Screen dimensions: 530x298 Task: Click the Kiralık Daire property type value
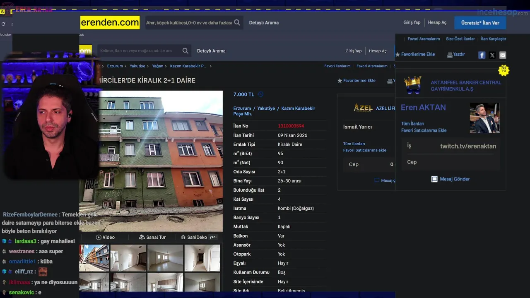[290, 144]
